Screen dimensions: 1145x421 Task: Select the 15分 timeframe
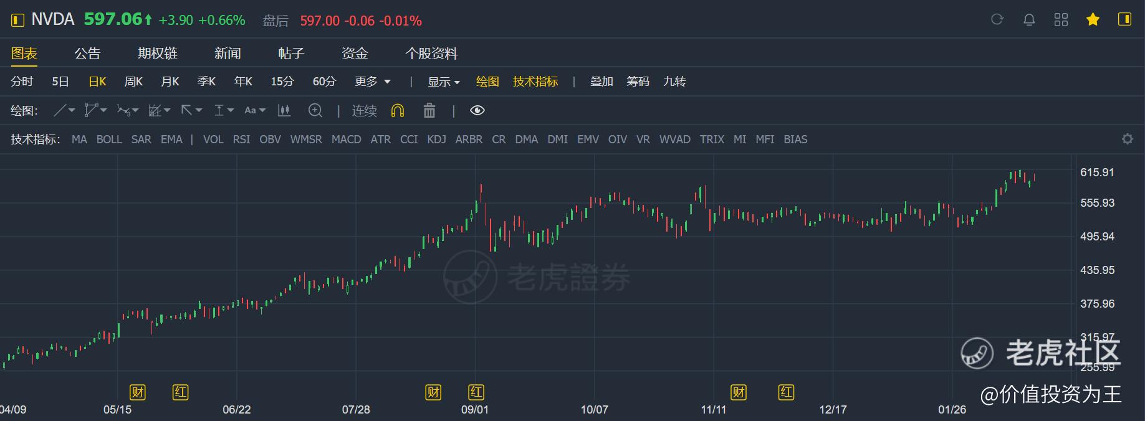tap(282, 82)
